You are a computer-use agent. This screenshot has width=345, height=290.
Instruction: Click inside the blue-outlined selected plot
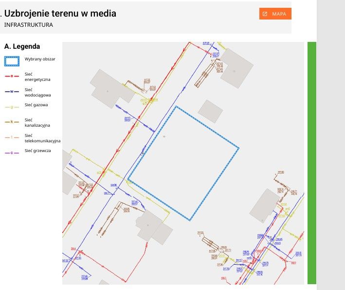pos(183,163)
